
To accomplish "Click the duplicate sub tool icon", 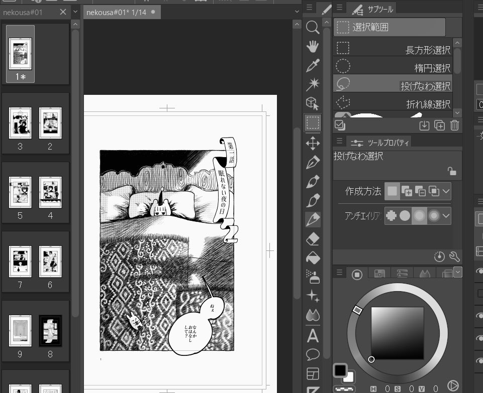I will click(440, 125).
